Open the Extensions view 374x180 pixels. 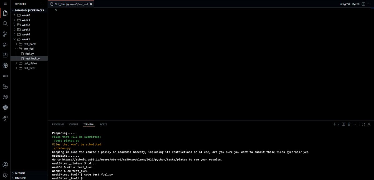[x=5, y=55]
